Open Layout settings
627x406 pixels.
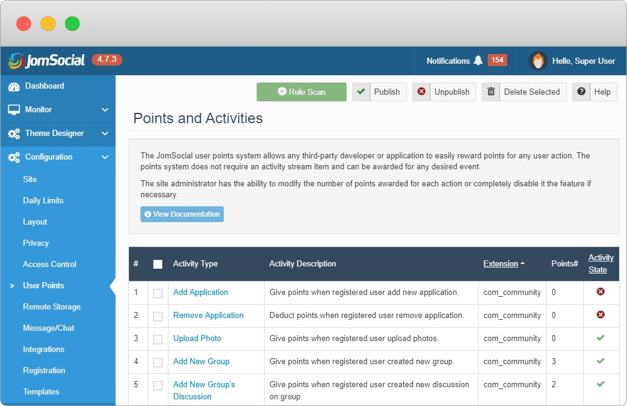click(x=35, y=222)
